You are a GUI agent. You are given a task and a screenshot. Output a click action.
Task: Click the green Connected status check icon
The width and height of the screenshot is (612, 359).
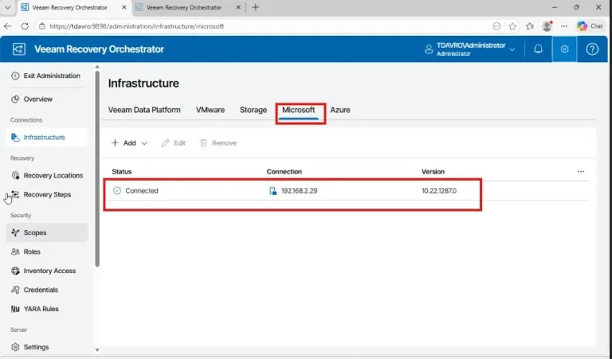click(116, 190)
